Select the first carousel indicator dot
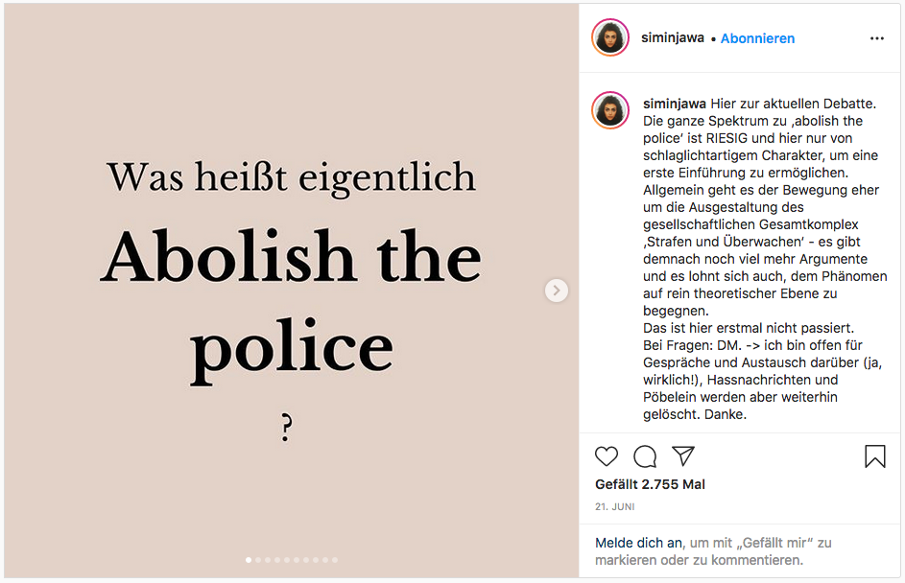 [250, 559]
